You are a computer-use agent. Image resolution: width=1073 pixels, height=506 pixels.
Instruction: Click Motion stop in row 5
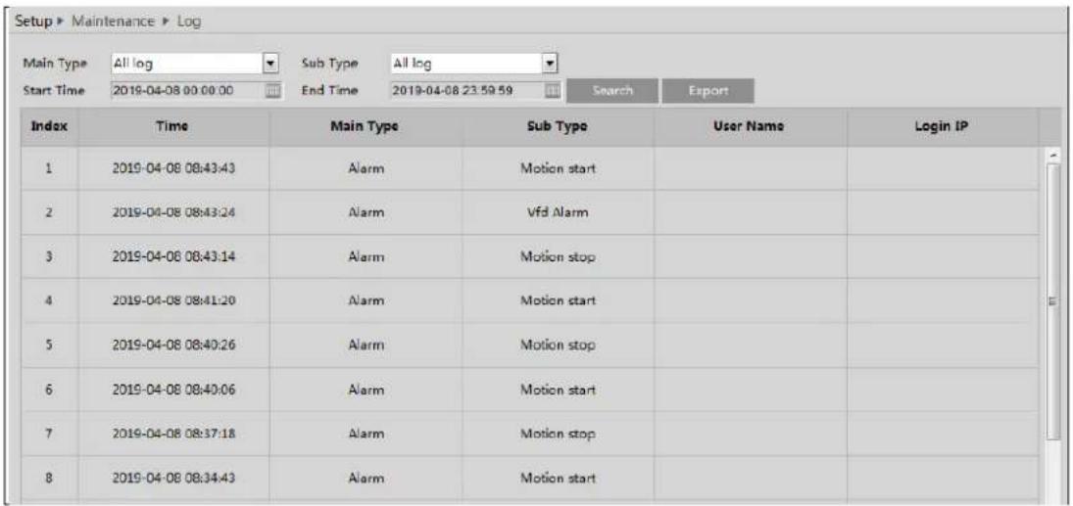click(x=558, y=345)
